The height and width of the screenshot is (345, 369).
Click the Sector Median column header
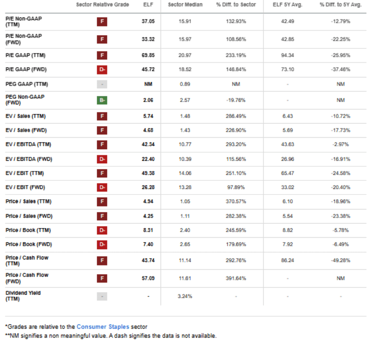click(x=185, y=4)
